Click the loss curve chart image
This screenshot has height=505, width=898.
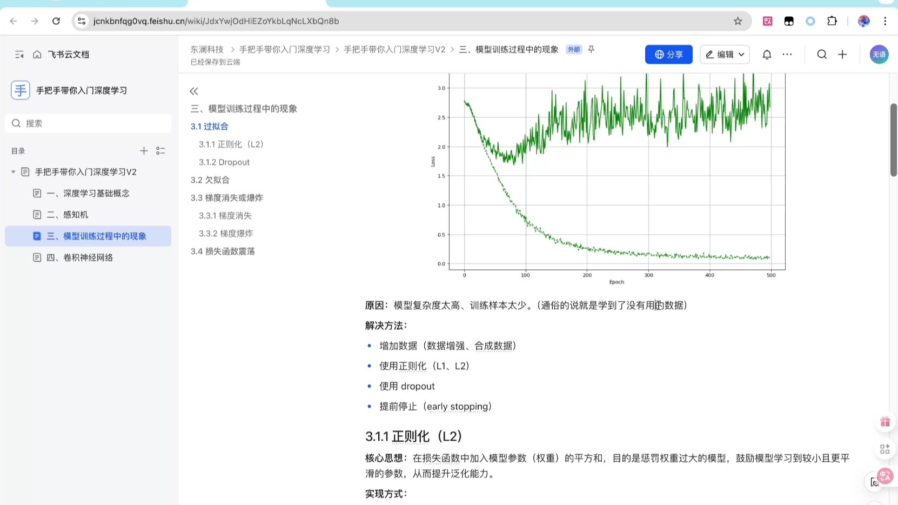point(607,180)
